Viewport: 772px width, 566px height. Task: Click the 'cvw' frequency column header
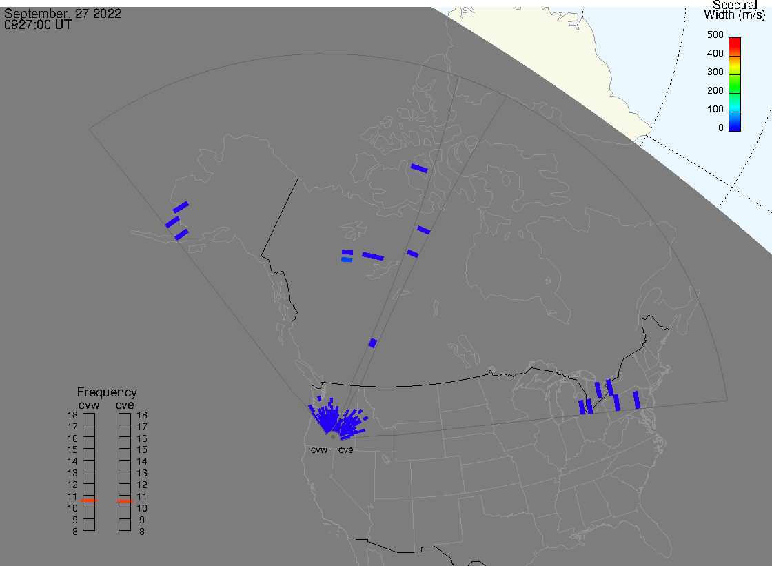(x=89, y=405)
